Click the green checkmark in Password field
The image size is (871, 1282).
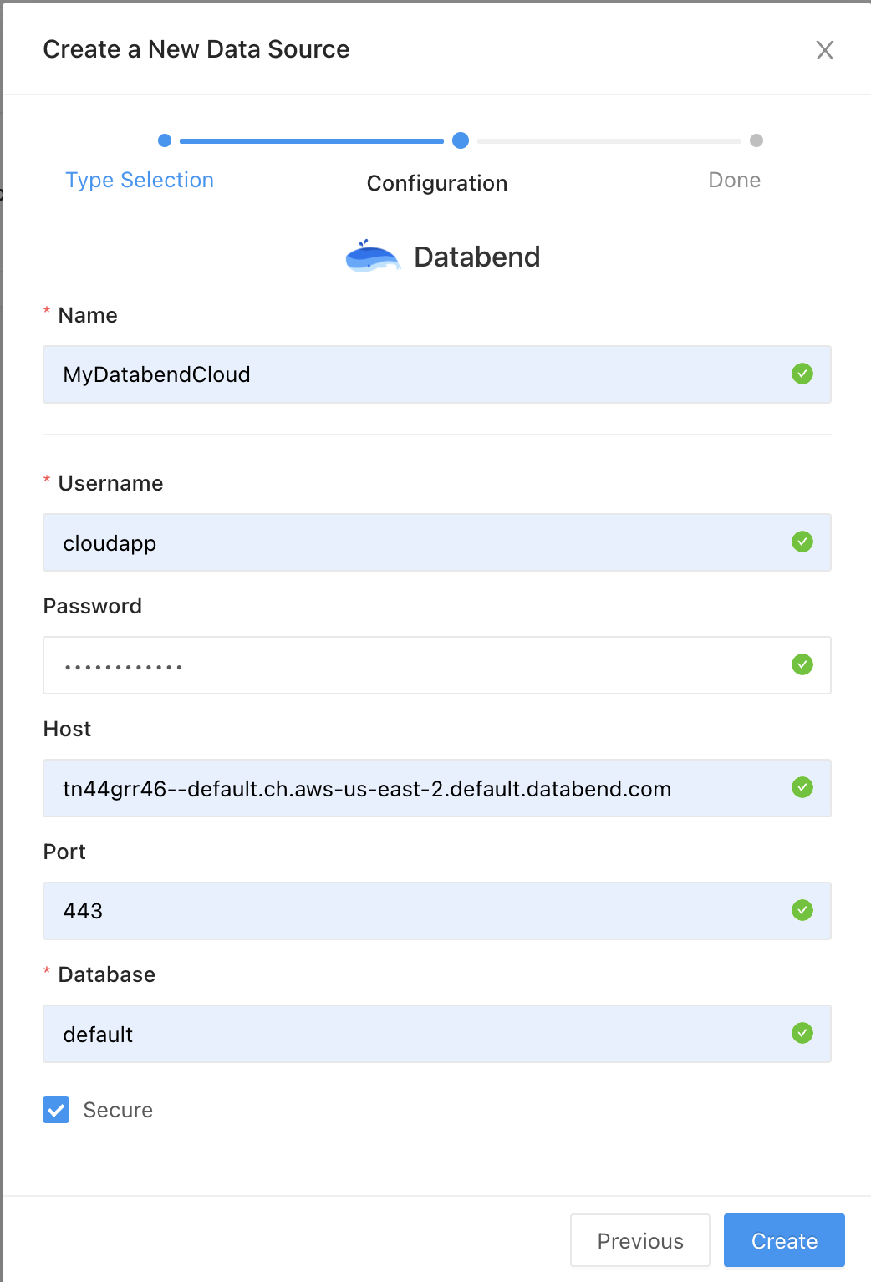coord(802,664)
